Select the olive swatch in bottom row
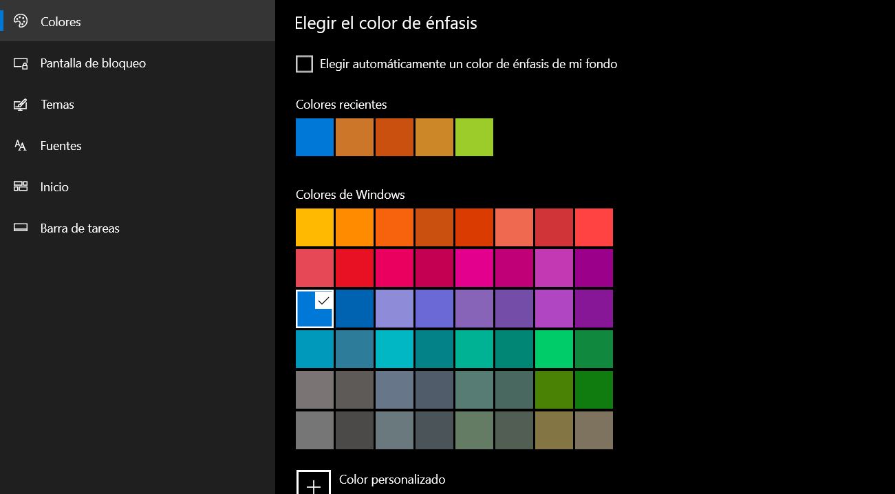This screenshot has height=494, width=895. pyautogui.click(x=554, y=430)
